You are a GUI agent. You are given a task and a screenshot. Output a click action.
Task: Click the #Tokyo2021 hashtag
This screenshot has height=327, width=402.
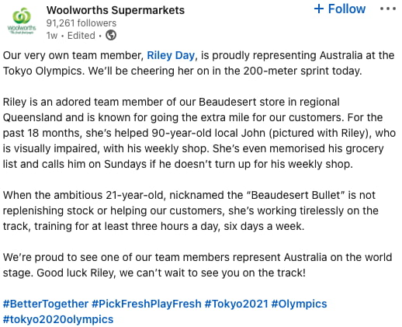pos(236,304)
